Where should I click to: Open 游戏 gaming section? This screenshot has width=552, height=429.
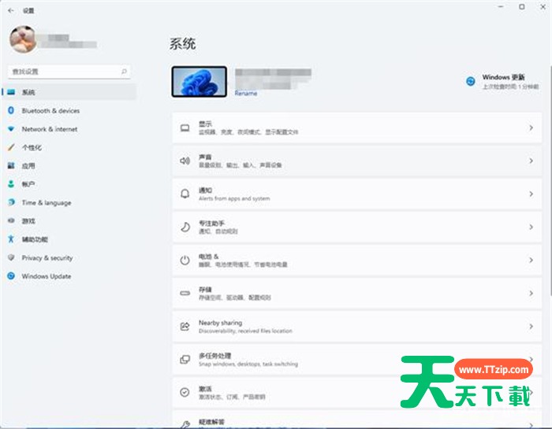coord(69,221)
